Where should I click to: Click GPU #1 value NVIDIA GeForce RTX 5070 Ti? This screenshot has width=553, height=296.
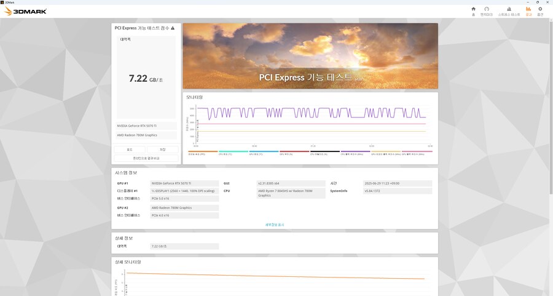pyautogui.click(x=184, y=183)
